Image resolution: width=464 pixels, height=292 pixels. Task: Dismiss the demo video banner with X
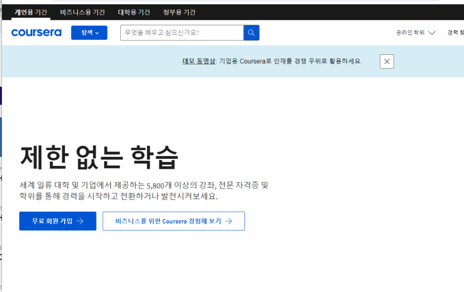[387, 62]
